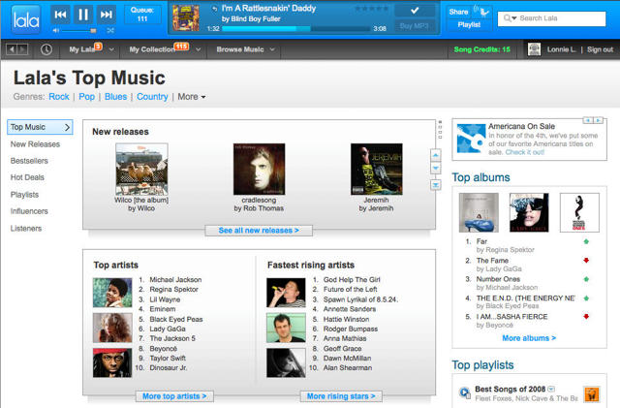Expand the More genres dropdown
620x408 pixels.
191,97
